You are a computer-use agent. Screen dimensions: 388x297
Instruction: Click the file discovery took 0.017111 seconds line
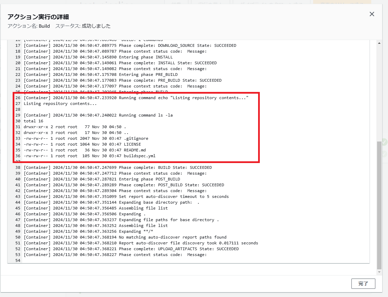pyautogui.click(x=141, y=243)
